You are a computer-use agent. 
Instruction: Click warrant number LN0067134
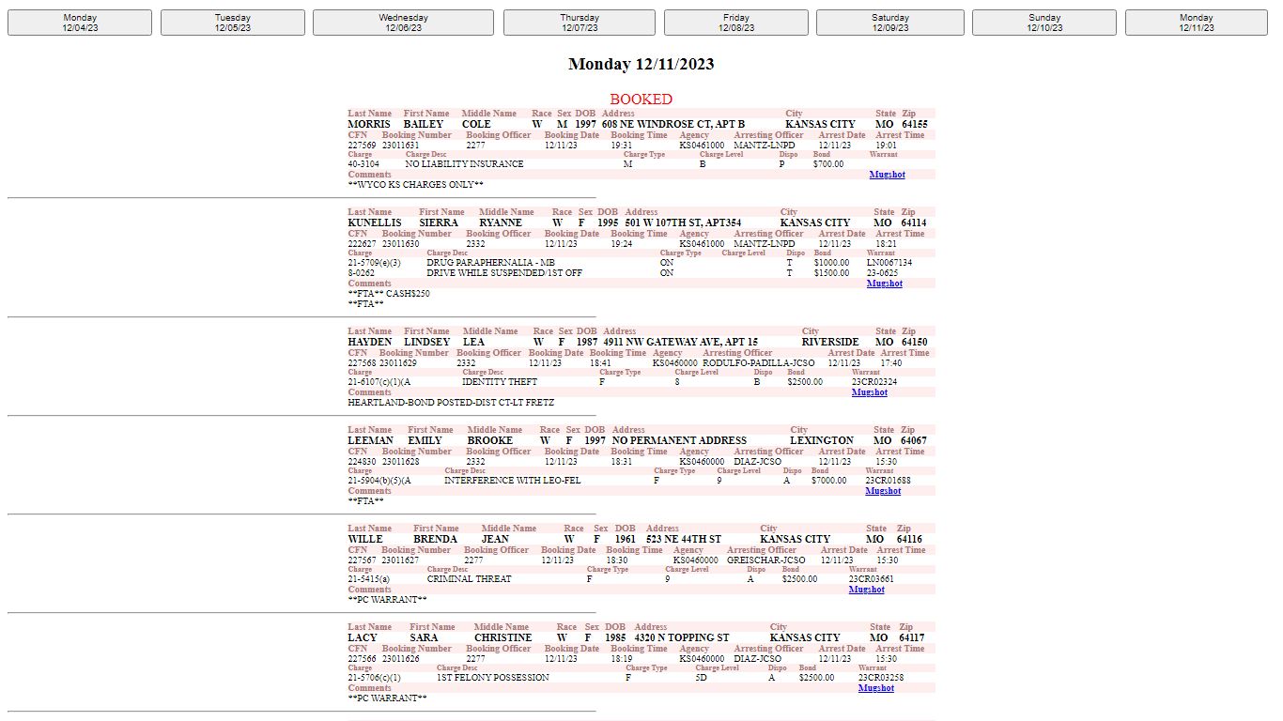point(889,263)
